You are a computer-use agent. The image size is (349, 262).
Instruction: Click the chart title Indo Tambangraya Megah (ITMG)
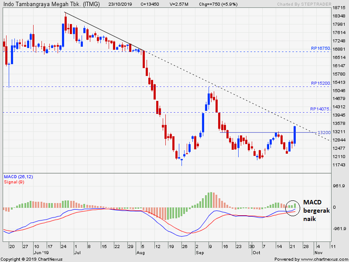click(x=51, y=4)
